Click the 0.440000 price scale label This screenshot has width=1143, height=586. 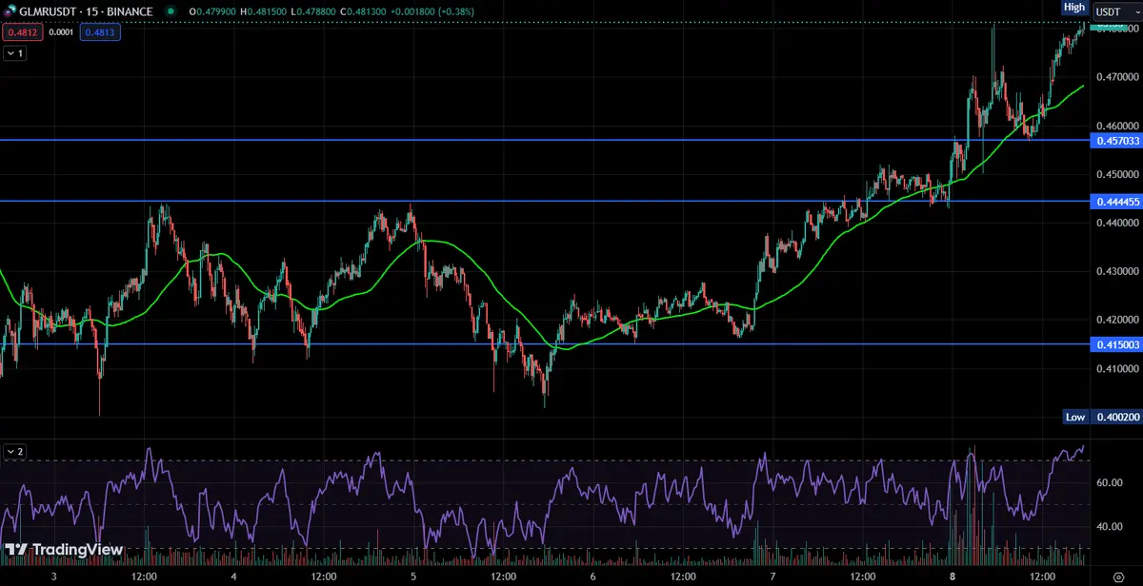(x=1117, y=223)
